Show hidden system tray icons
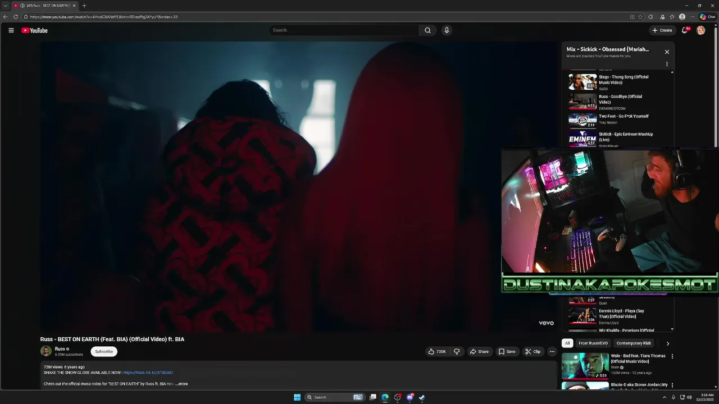 [x=665, y=397]
